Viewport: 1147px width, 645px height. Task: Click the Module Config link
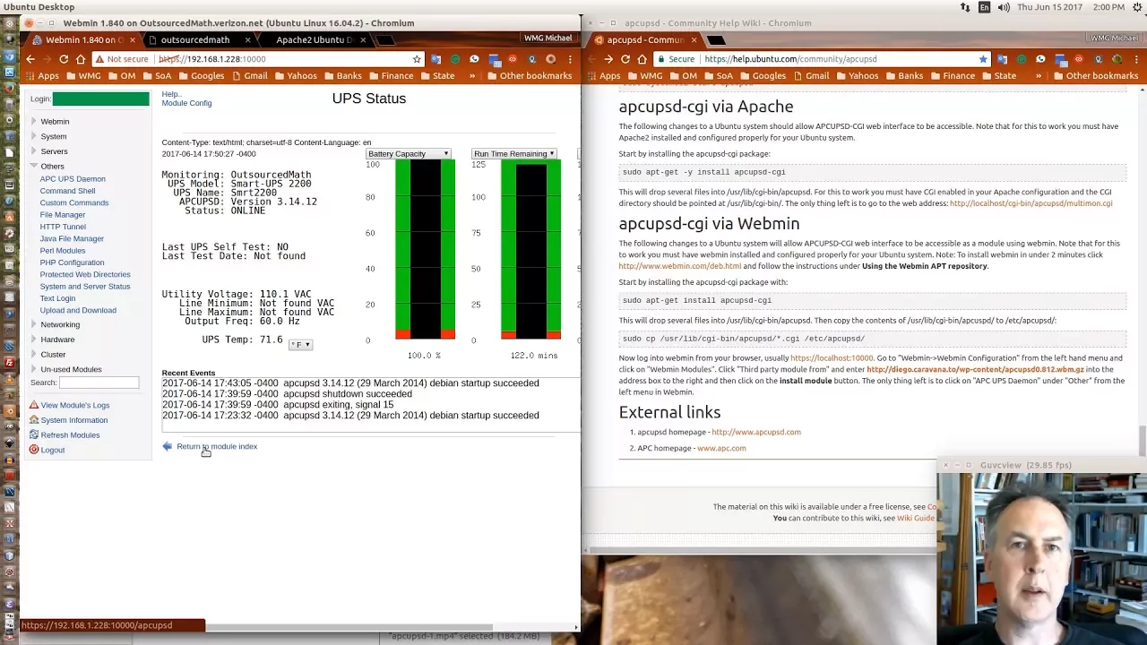pyautogui.click(x=186, y=103)
